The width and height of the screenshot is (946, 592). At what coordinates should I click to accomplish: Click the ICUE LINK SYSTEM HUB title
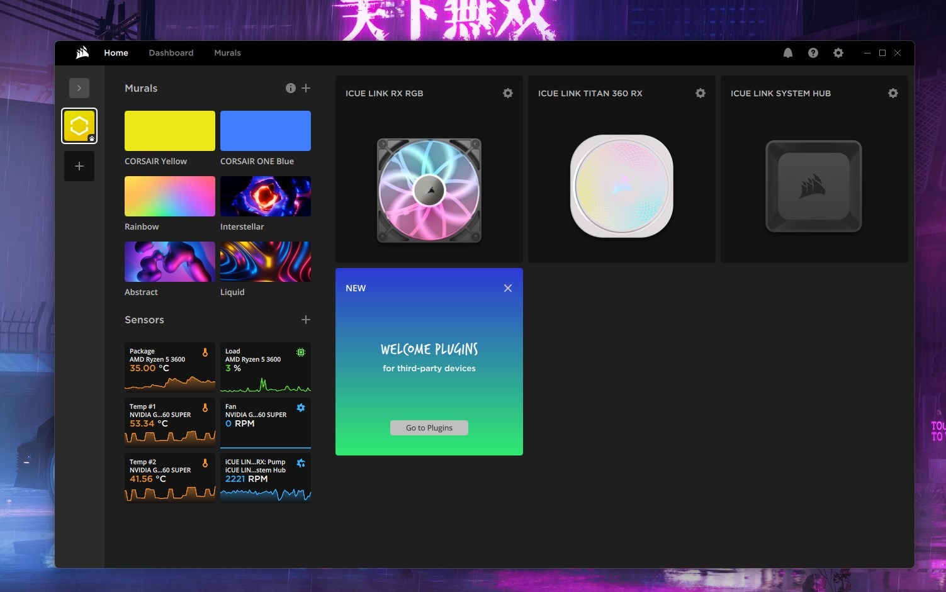[x=780, y=93]
